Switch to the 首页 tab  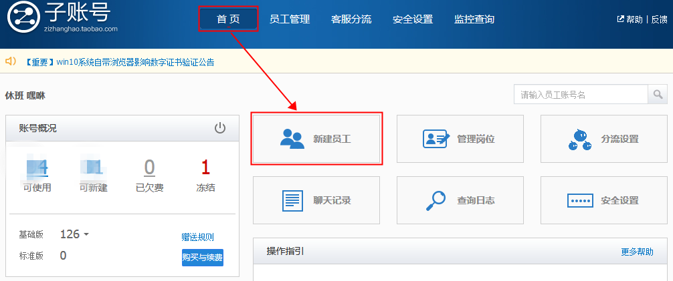click(228, 19)
